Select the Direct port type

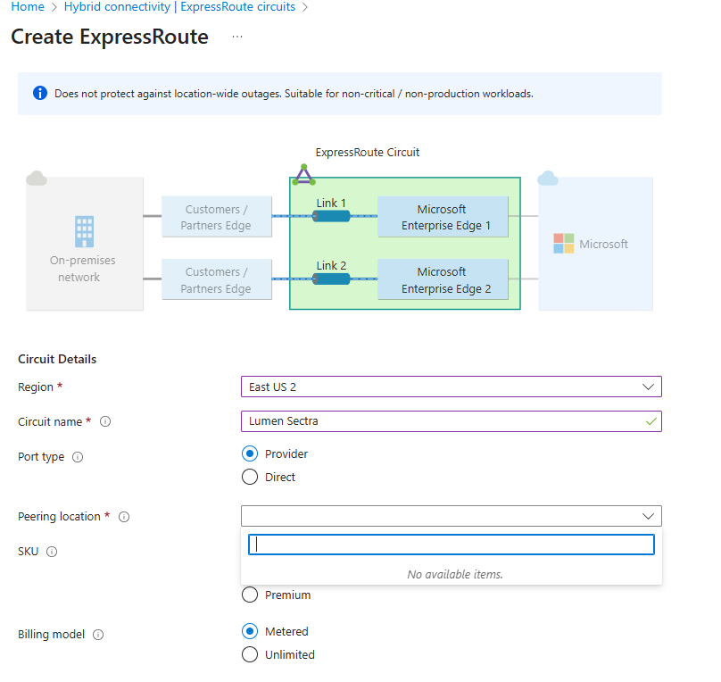click(x=250, y=477)
